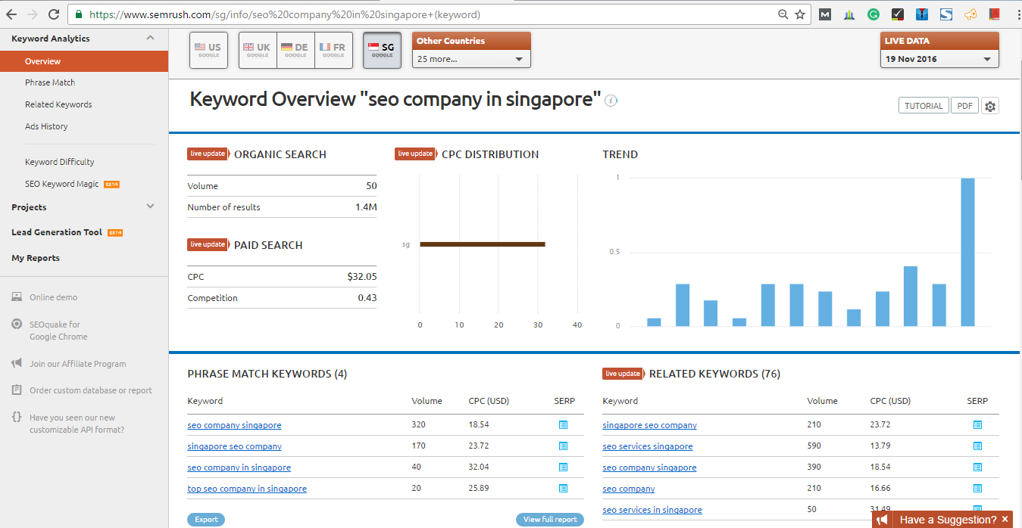Select the SG Google database button
The image size is (1022, 528).
tap(382, 50)
